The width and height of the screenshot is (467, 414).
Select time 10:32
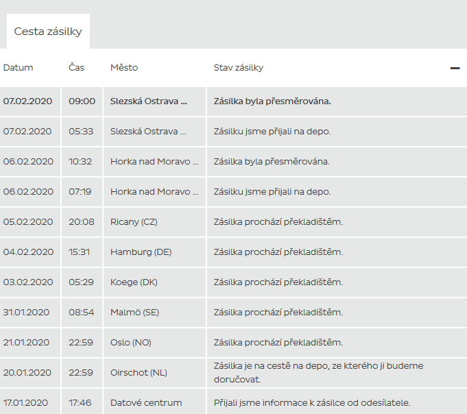80,162
